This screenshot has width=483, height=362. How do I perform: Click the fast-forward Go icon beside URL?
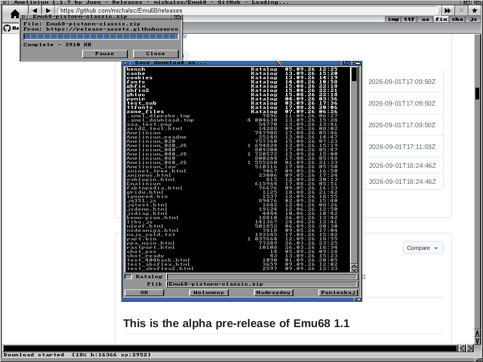point(448,10)
